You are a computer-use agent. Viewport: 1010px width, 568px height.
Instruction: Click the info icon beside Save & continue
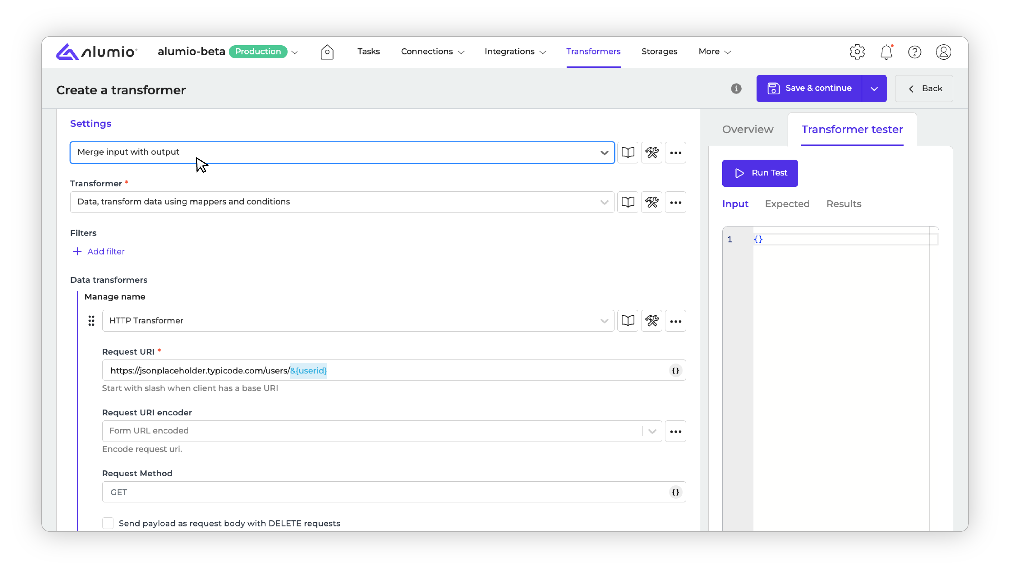point(736,89)
